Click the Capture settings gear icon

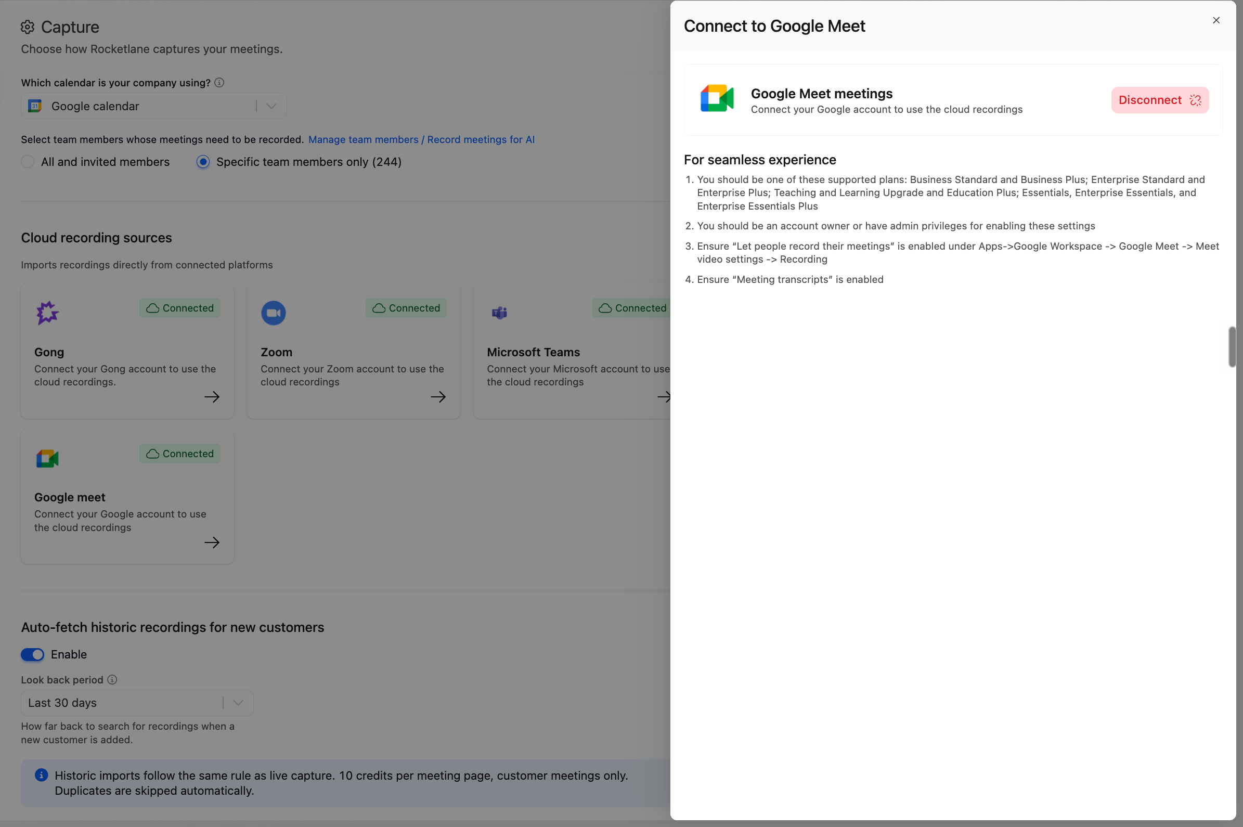(28, 27)
